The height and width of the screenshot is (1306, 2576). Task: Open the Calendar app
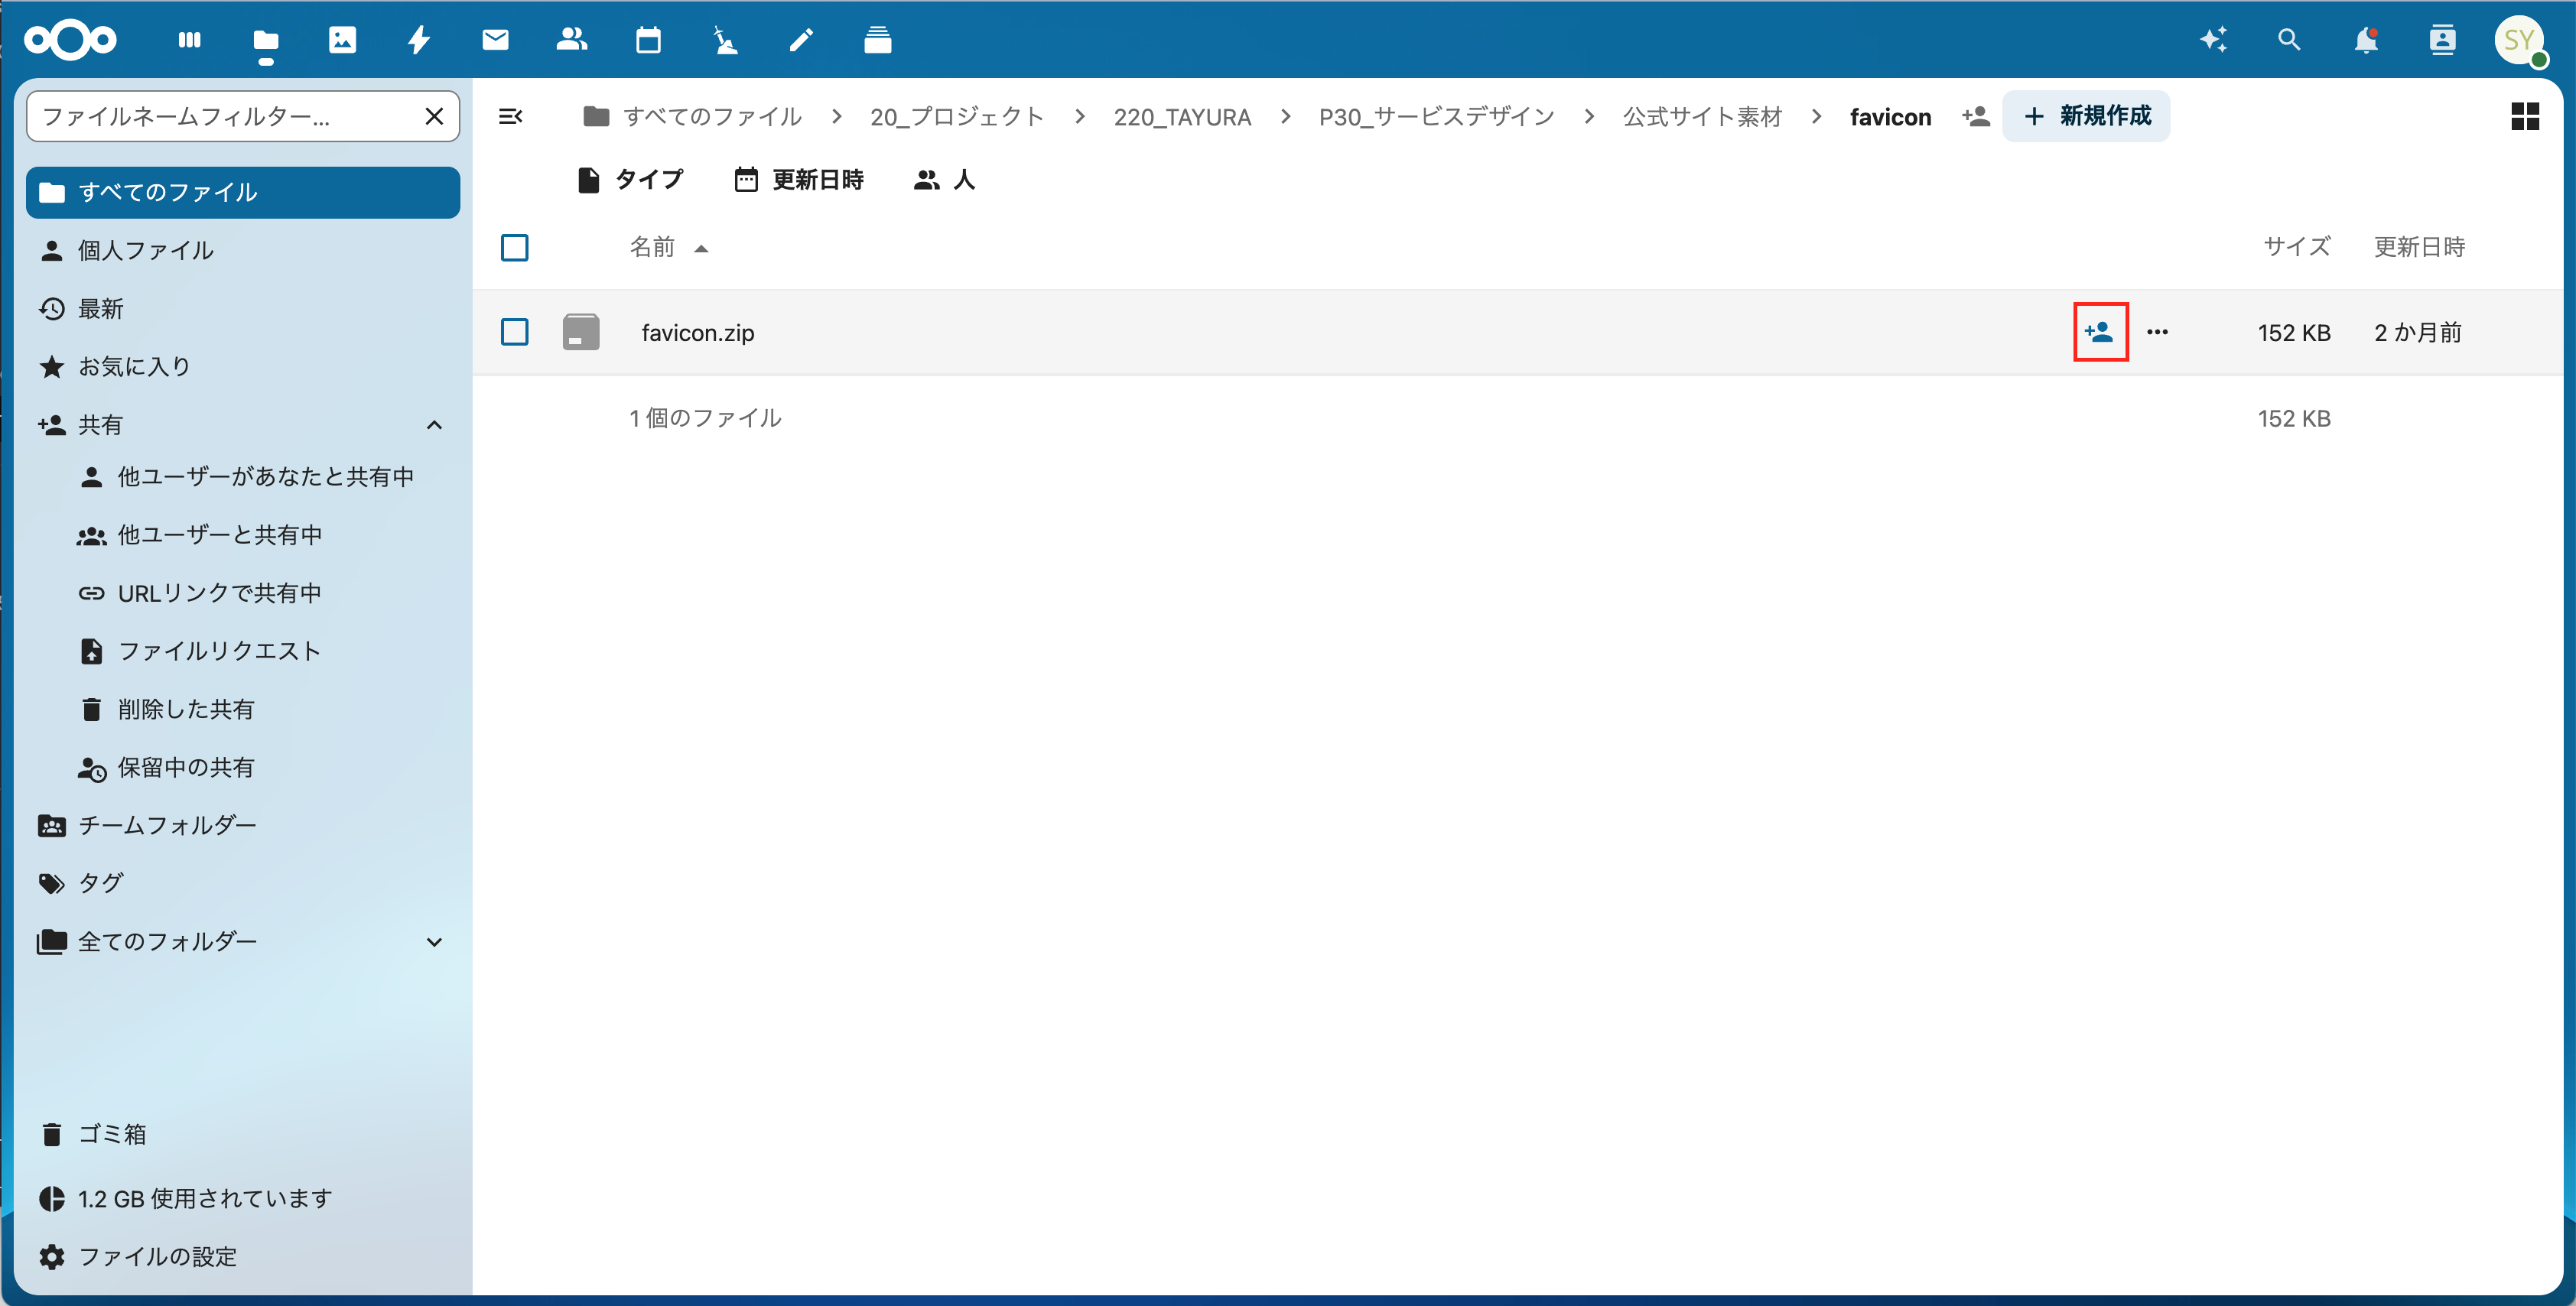[648, 40]
